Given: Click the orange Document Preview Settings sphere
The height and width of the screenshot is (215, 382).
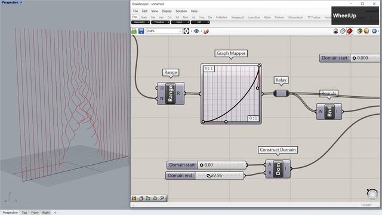Looking at the screenshot, I should [366, 31].
